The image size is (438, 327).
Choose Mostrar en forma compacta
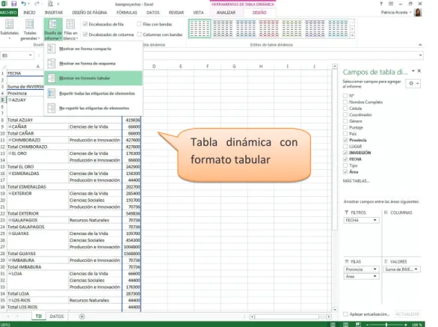pyautogui.click(x=93, y=49)
